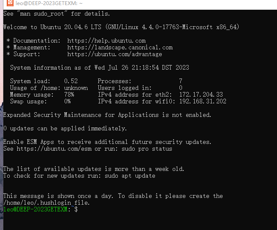Click the '0 updates can be applied' line

(x=65, y=128)
